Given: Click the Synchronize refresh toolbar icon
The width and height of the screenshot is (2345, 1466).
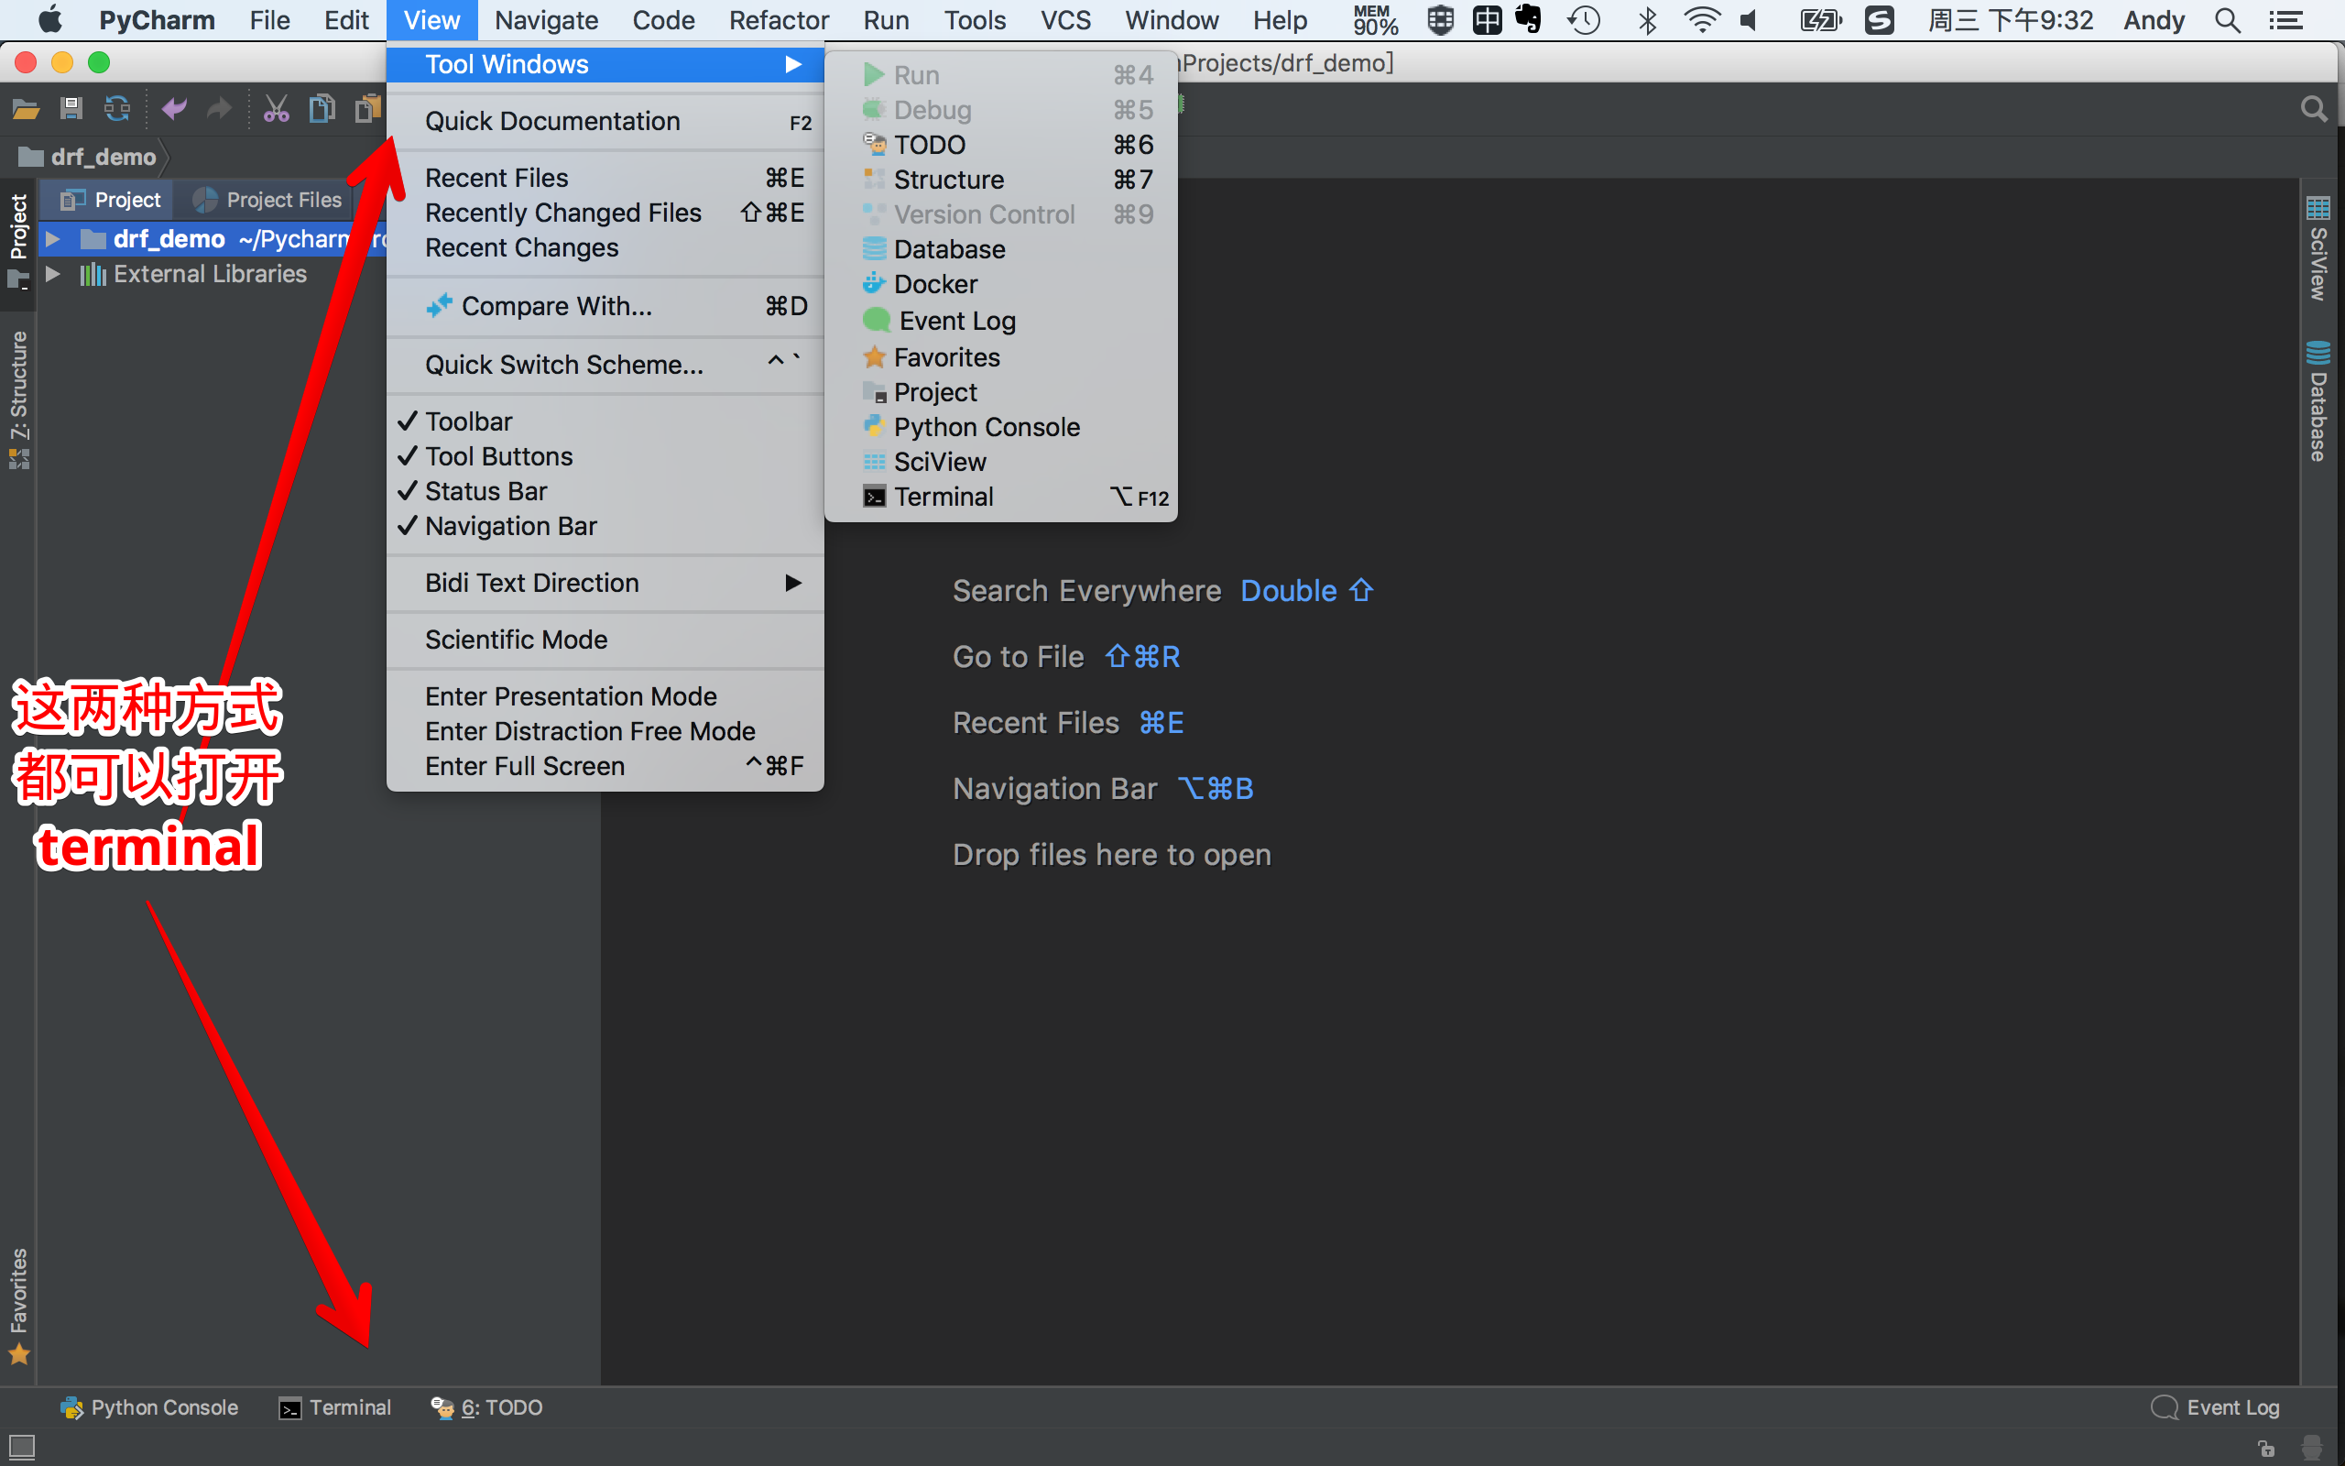Looking at the screenshot, I should [x=117, y=109].
